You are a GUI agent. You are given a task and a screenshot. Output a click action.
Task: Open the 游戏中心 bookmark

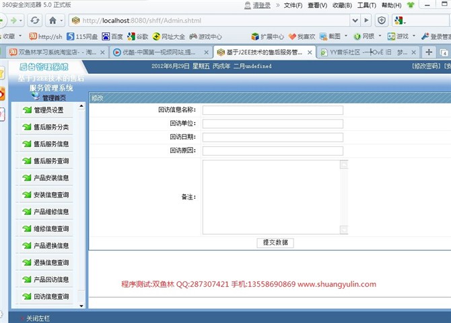206,36
